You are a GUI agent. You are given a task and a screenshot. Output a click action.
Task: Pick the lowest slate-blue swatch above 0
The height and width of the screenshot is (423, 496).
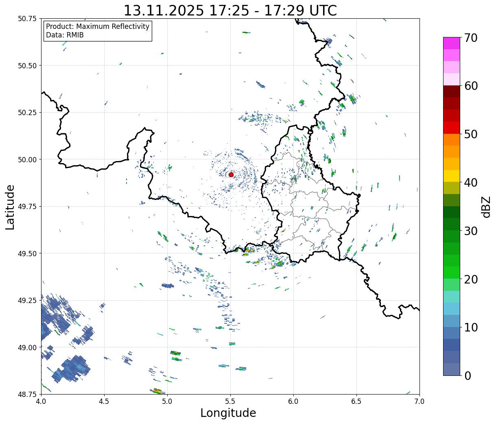pos(451,369)
